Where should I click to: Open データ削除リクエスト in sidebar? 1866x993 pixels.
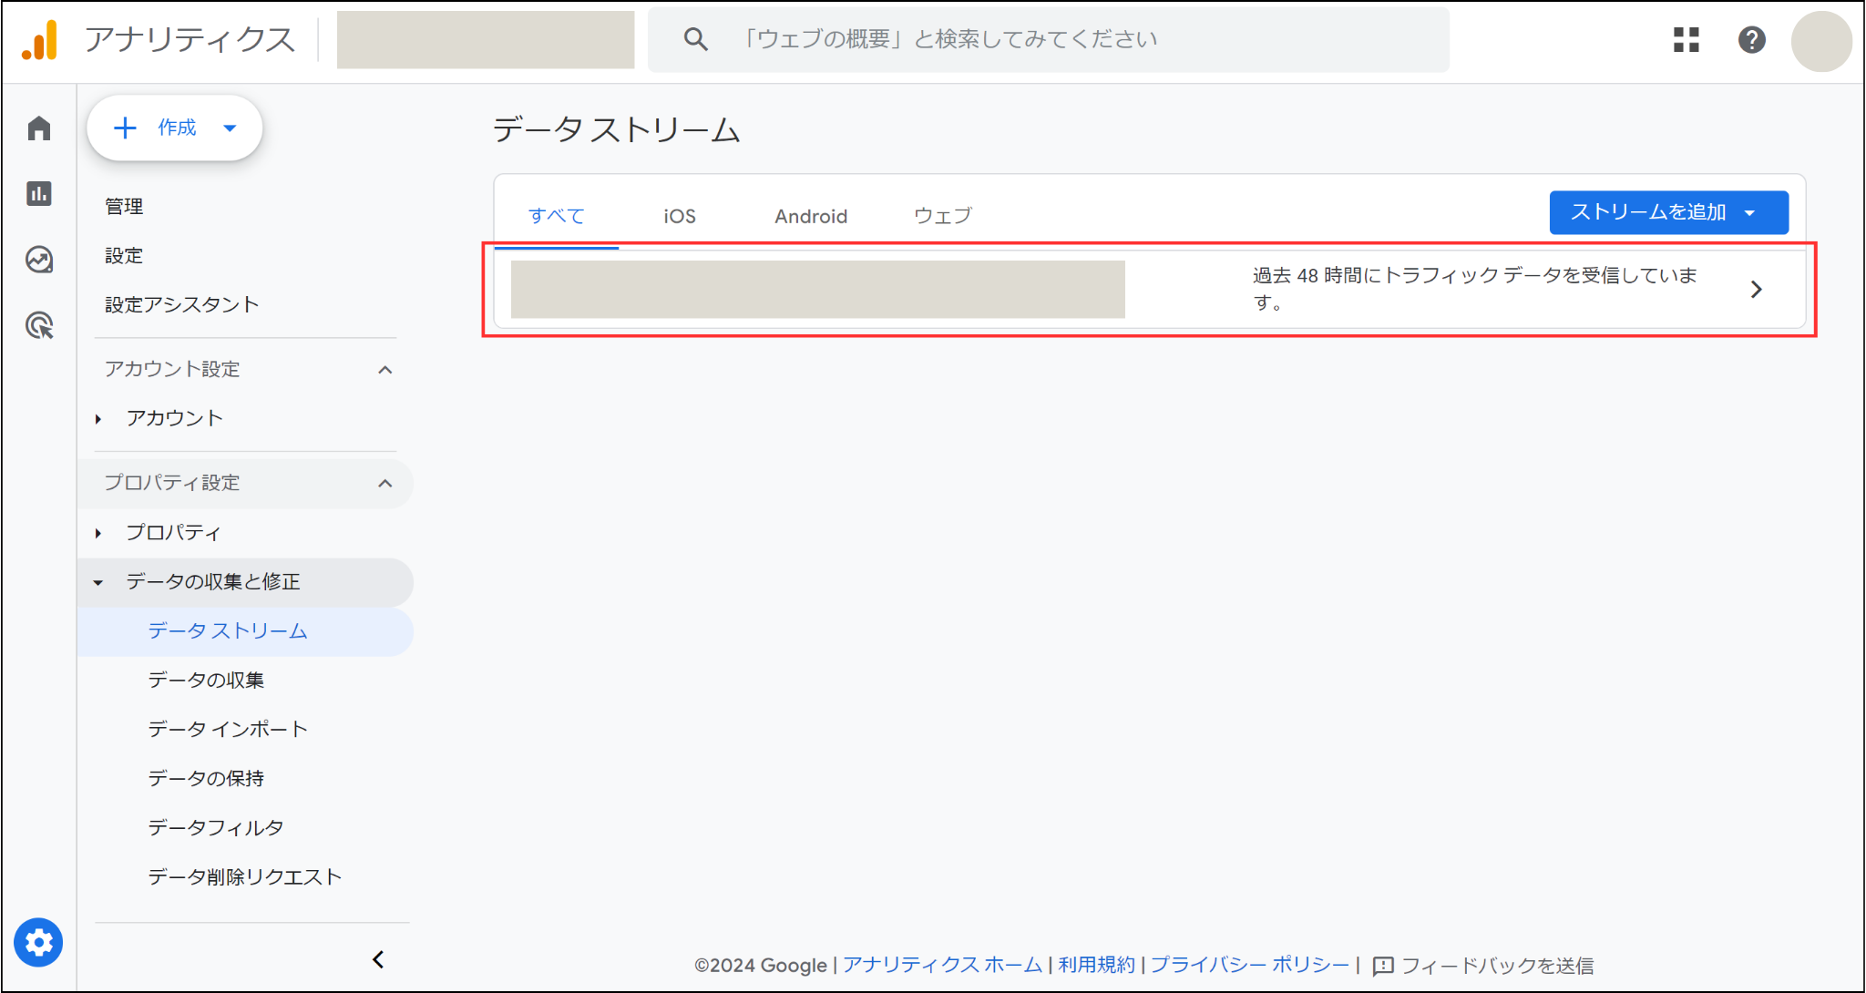click(245, 877)
